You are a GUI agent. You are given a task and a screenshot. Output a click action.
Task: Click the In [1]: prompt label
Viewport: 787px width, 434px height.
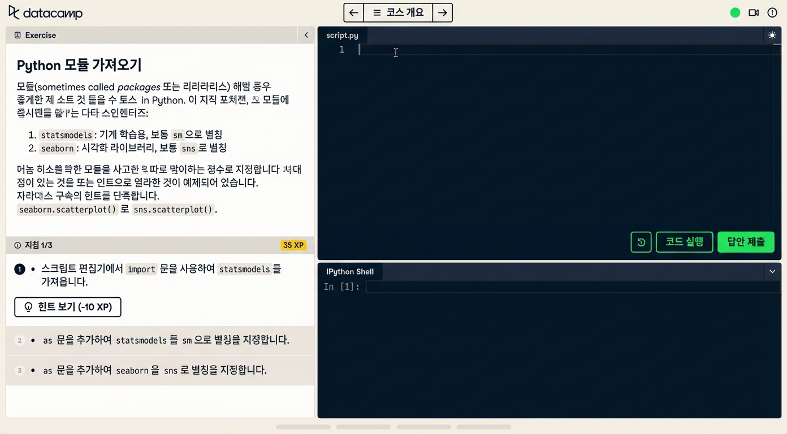click(x=341, y=287)
